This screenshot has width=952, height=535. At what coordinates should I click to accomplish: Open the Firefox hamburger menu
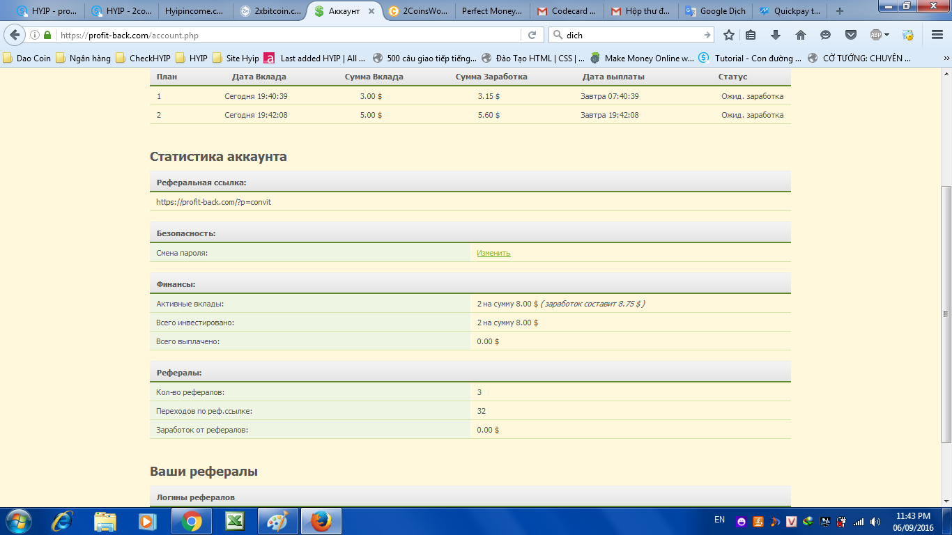click(x=937, y=35)
